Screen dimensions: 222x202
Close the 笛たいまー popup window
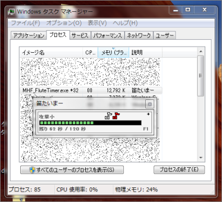tap(150, 104)
